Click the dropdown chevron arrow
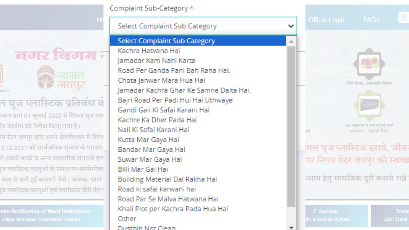The width and height of the screenshot is (409, 230). tap(290, 26)
